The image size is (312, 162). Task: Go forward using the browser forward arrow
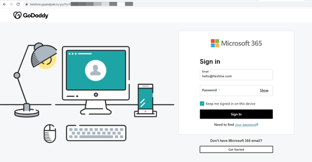11,4
